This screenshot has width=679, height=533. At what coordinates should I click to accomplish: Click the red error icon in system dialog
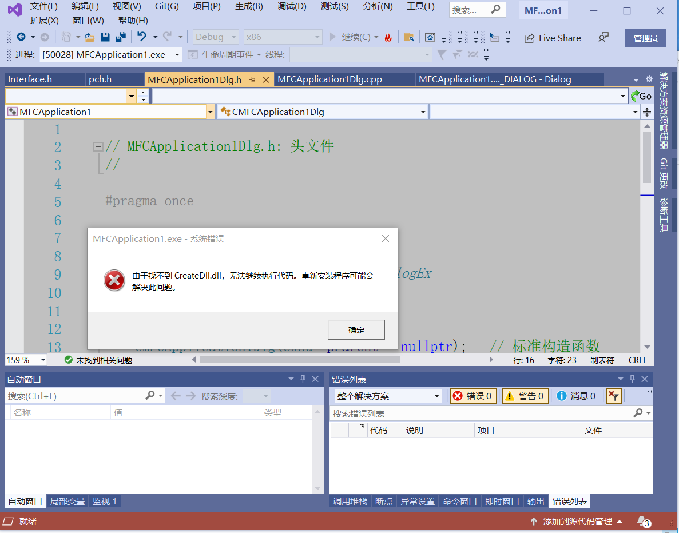[x=114, y=281]
